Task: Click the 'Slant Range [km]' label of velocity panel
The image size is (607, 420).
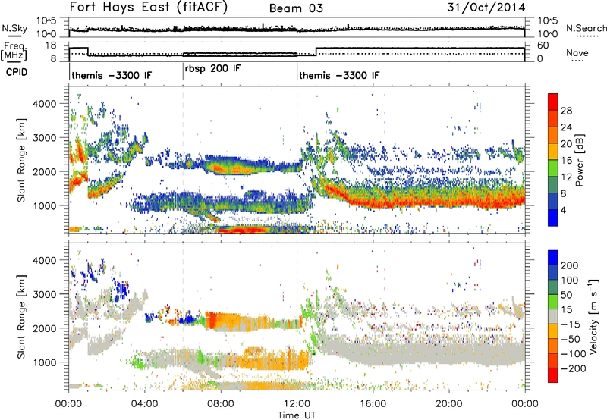Action: pos(21,316)
